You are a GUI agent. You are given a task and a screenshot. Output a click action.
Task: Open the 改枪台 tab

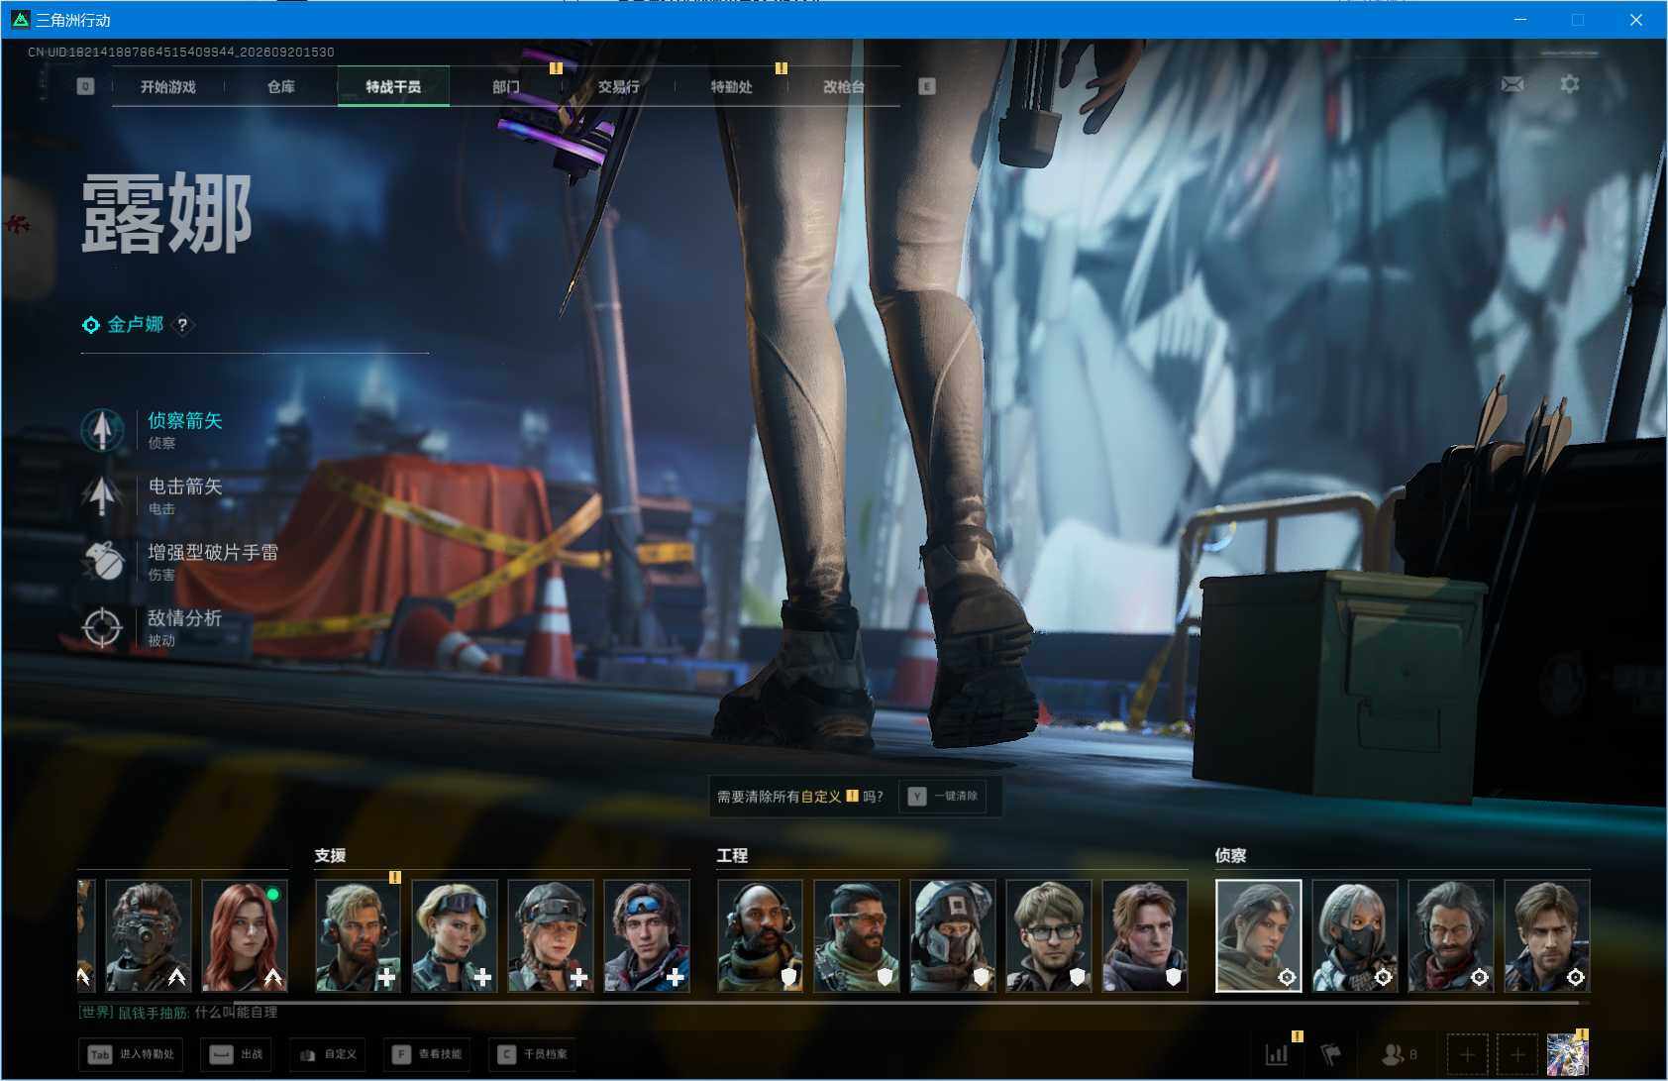tap(844, 86)
